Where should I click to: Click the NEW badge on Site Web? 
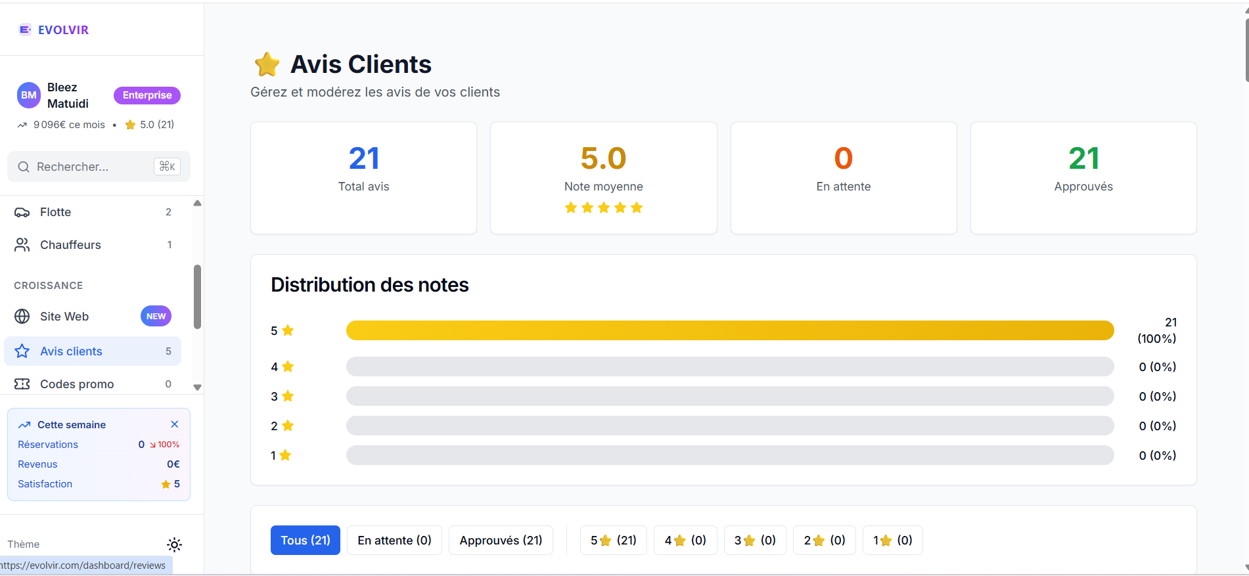coord(156,317)
